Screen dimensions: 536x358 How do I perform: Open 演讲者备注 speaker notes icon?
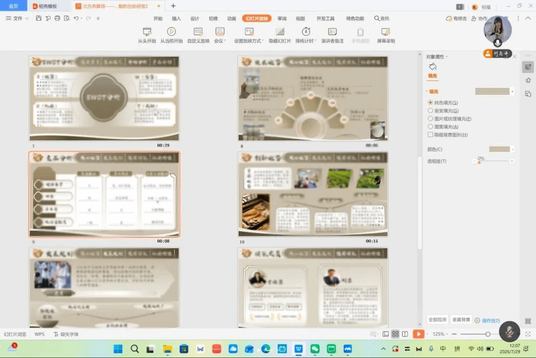click(x=332, y=32)
